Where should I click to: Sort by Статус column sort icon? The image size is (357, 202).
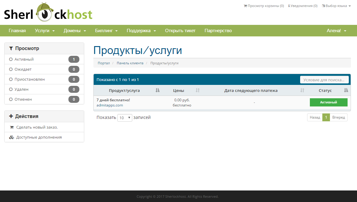tap(346, 90)
